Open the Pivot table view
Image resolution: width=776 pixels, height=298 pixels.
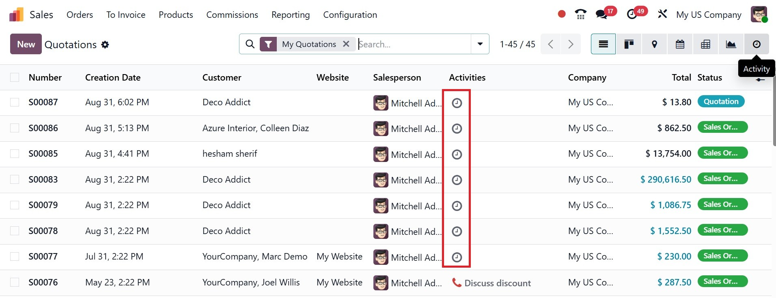click(705, 44)
